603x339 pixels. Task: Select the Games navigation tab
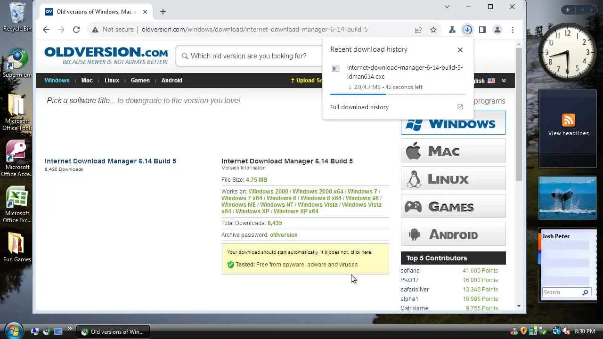tap(140, 81)
